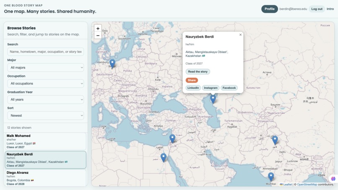Screen dimensions: 338x190
Task: Click the map pin near Hamburg/Berlin
Action: click(112, 64)
